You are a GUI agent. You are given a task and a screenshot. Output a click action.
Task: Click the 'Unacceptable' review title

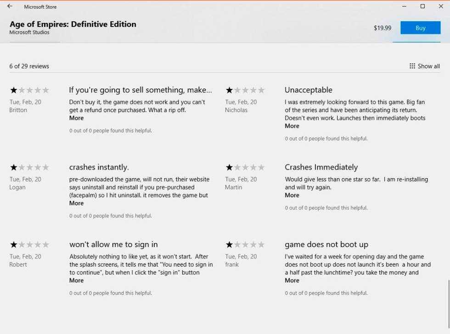click(309, 90)
